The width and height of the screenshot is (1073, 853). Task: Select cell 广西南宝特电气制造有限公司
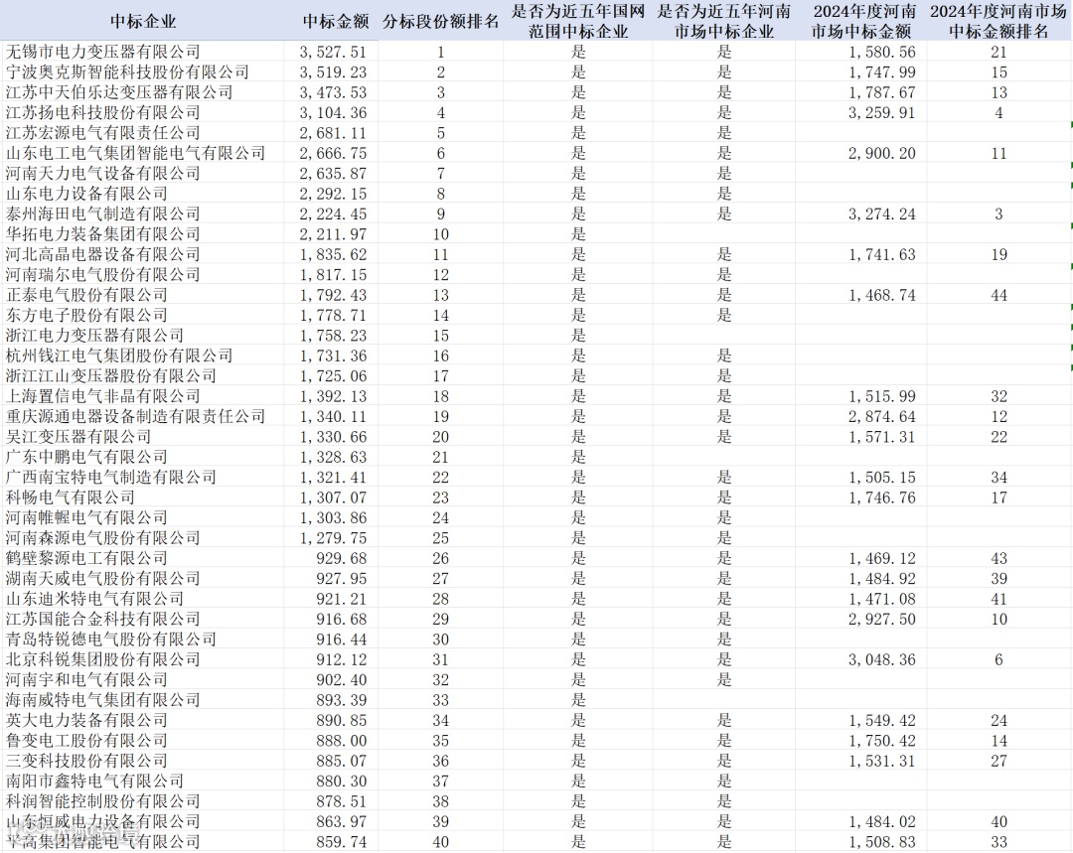[111, 478]
